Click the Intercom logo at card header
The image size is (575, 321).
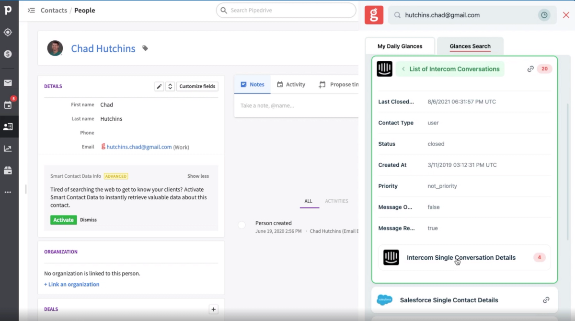(385, 69)
